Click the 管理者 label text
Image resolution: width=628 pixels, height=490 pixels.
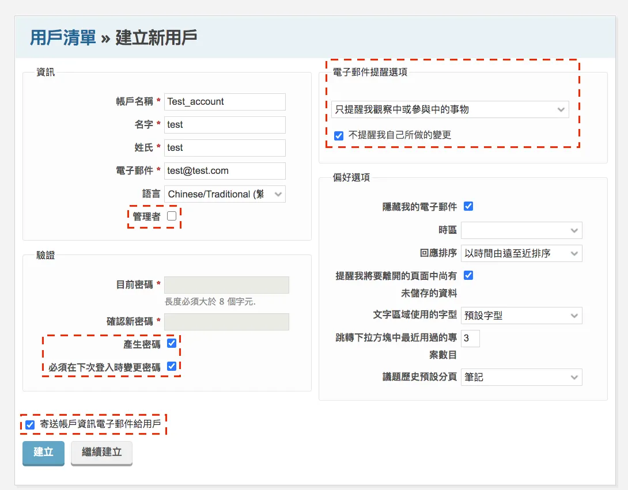(x=146, y=216)
